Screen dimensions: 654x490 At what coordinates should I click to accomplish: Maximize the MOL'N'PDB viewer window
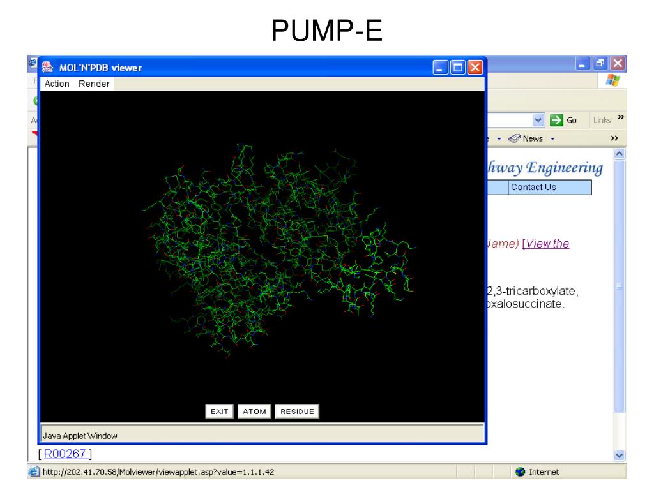point(457,67)
